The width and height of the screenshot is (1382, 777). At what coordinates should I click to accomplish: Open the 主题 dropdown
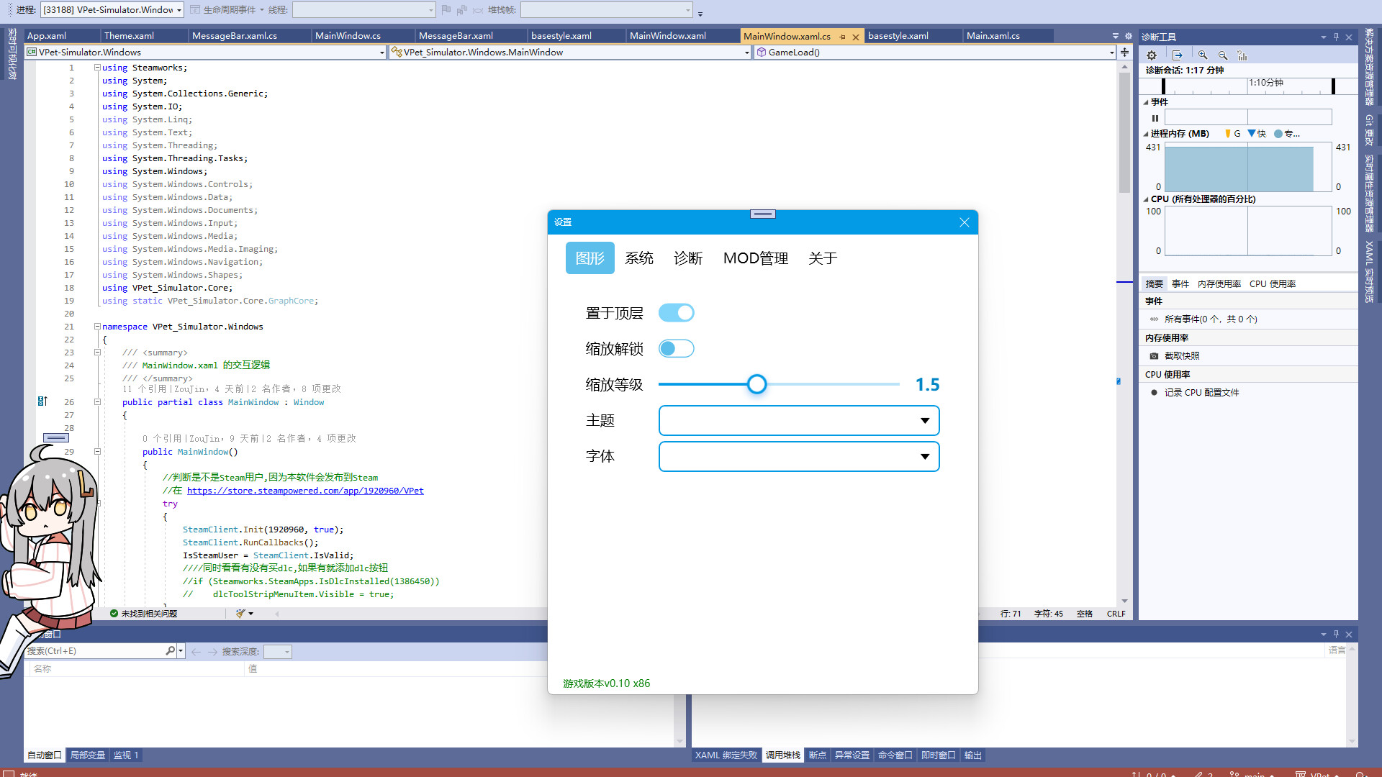pos(799,421)
